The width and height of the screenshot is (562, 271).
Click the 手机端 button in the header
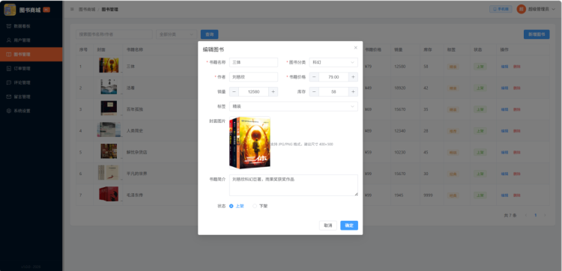point(501,9)
